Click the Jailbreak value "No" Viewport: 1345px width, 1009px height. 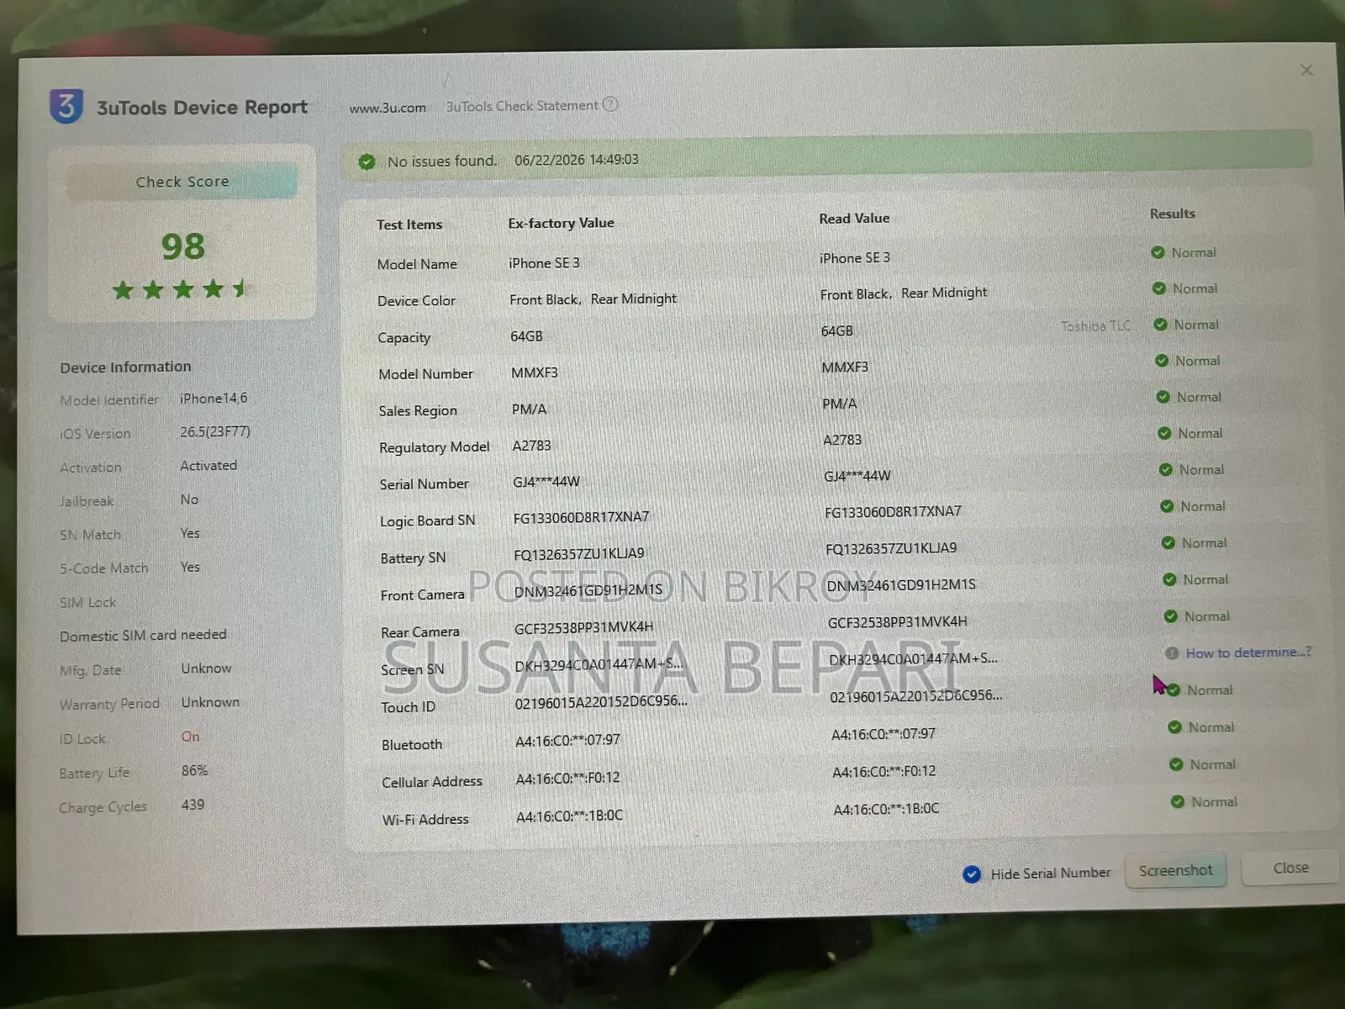coord(189,499)
